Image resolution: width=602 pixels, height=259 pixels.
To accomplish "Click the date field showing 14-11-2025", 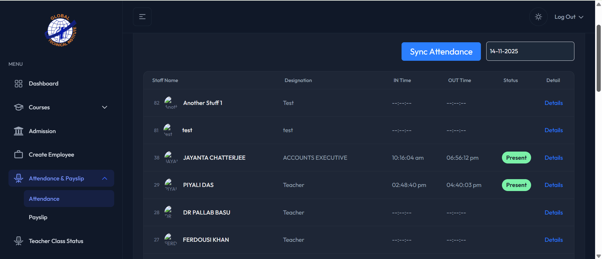I will point(530,51).
